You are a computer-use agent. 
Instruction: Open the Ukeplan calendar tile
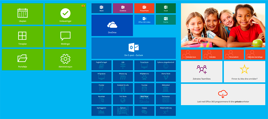pyautogui.click(x=23, y=14)
